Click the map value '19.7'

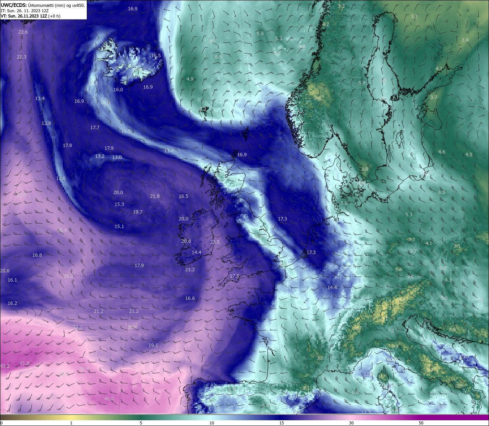(x=138, y=212)
